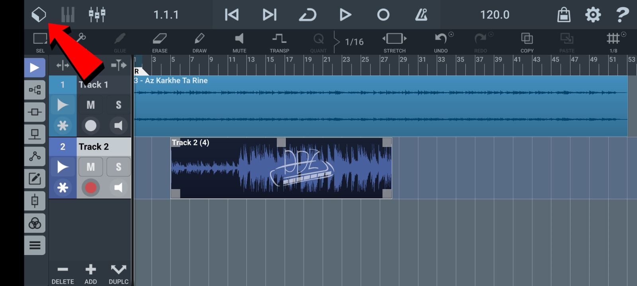Solo Track 1

click(118, 105)
